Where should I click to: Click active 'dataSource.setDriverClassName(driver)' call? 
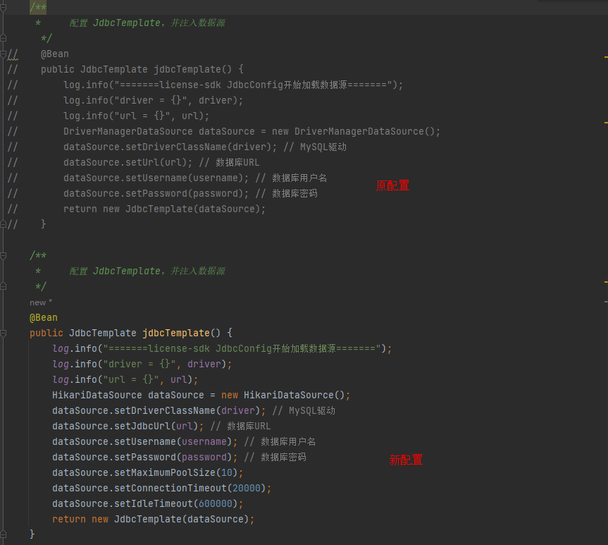pyautogui.click(x=159, y=411)
